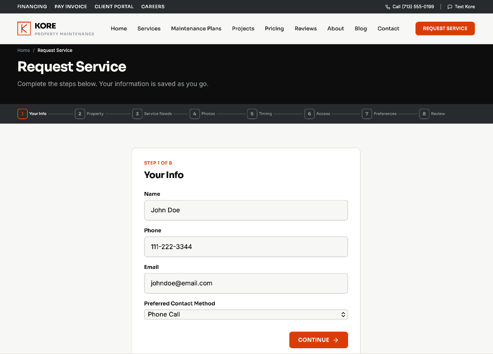Click step 6 Access number box
This screenshot has height=354, width=493.
pyautogui.click(x=310, y=114)
